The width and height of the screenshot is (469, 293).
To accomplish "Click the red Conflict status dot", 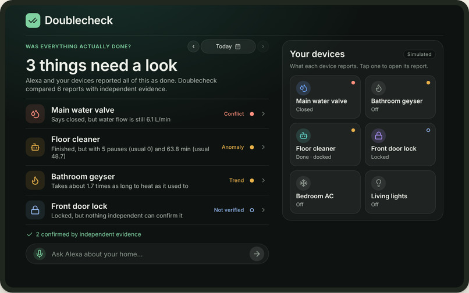I will pyautogui.click(x=252, y=114).
